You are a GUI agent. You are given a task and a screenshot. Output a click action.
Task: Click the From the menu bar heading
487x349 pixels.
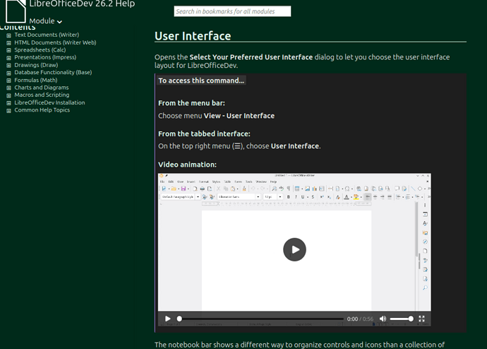point(192,103)
